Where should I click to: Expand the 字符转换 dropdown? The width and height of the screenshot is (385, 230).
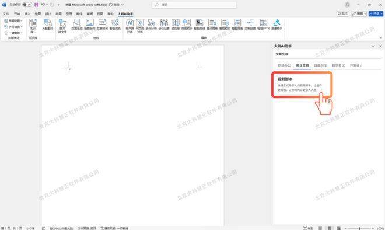(13, 27)
